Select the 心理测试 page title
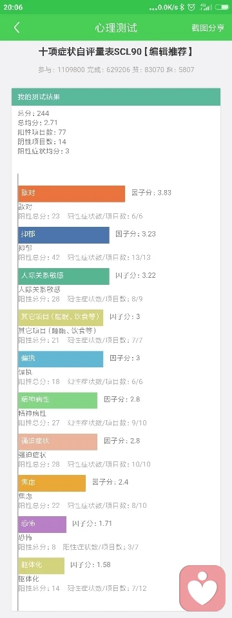 116,28
